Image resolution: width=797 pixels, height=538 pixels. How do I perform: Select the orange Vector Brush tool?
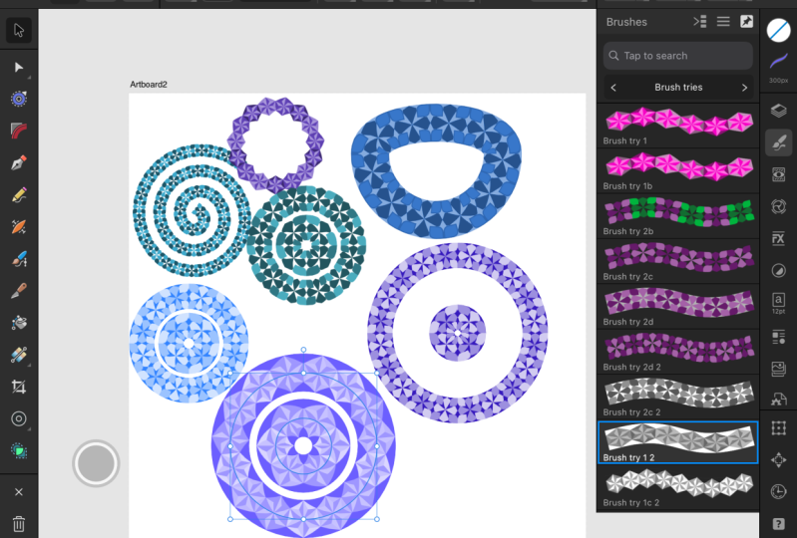click(19, 227)
